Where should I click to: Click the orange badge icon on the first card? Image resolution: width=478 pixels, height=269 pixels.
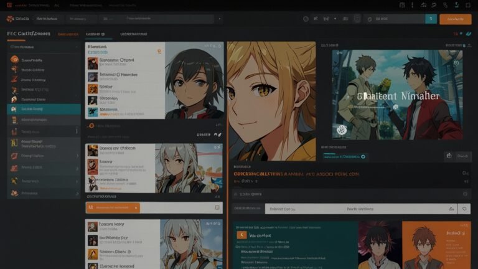tap(159, 51)
